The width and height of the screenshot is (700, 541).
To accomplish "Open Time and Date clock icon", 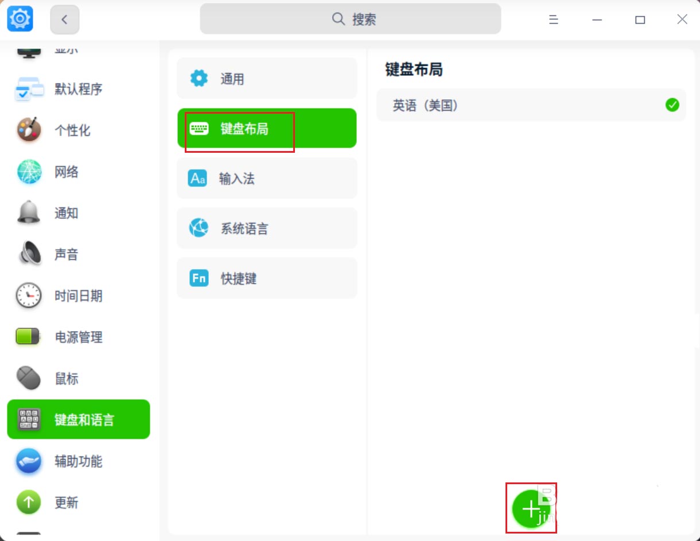I will pos(29,296).
